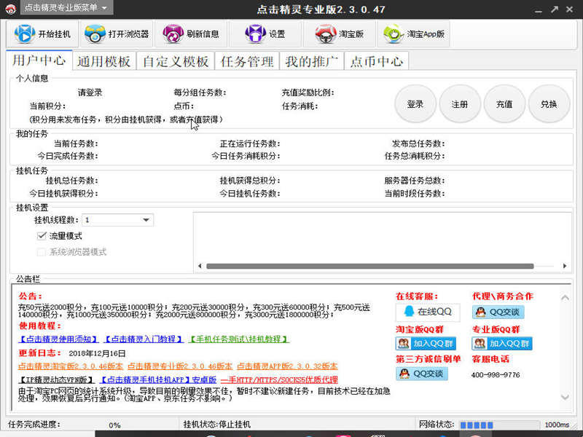
Task: Open the 点击精灵专业版菜单 dropdown menu
Action: point(66,7)
